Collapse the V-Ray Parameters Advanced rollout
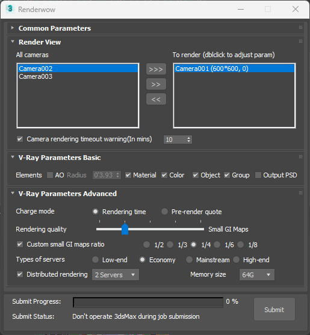The image size is (310, 335). coord(13,193)
